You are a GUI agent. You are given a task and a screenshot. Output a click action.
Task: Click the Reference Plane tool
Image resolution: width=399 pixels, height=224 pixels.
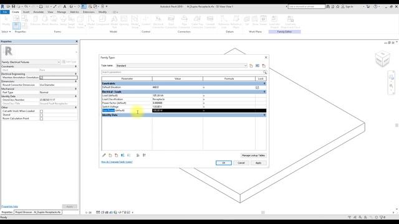[x=236, y=22]
